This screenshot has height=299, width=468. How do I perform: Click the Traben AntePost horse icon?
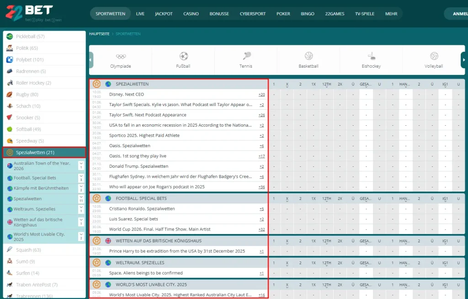click(x=10, y=285)
